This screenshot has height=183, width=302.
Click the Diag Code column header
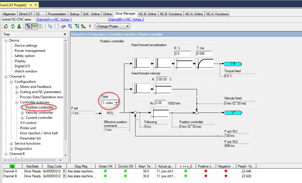[x=55, y=166]
